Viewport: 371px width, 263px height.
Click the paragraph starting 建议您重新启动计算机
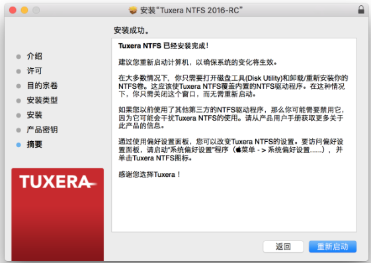(x=198, y=62)
